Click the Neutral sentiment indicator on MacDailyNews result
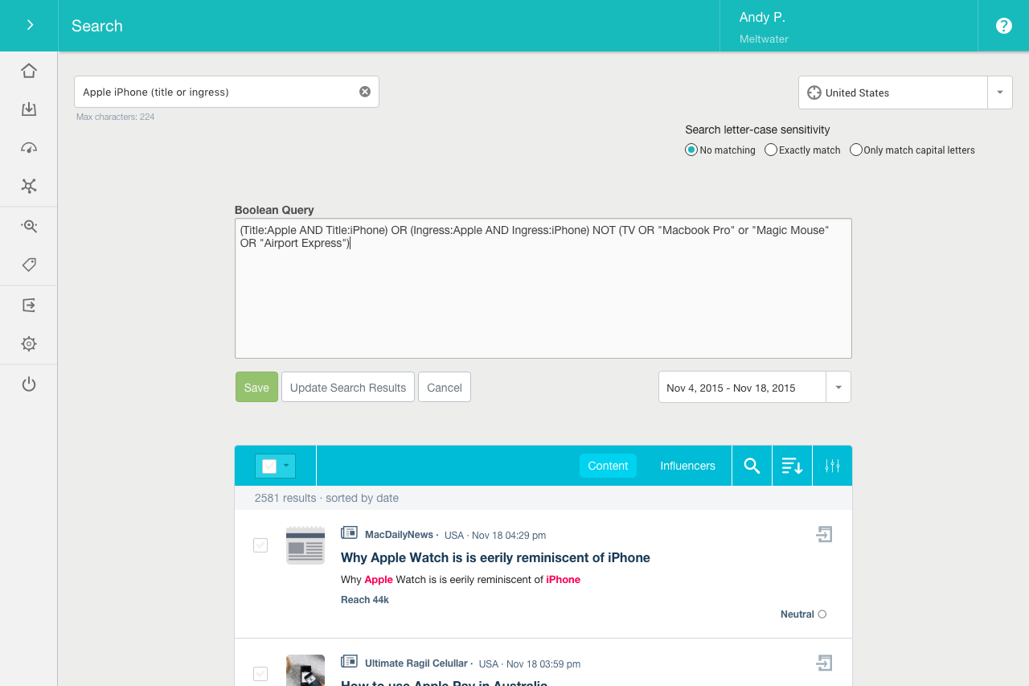The height and width of the screenshot is (686, 1029). tap(803, 614)
